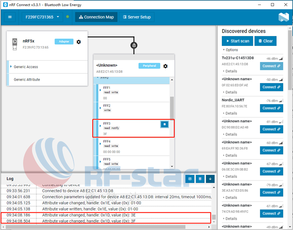
Task: Show Details for Nordic_UART
Action: pyautogui.click(x=230, y=113)
